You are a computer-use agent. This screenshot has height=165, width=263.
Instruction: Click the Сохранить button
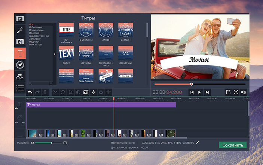coord(233,145)
